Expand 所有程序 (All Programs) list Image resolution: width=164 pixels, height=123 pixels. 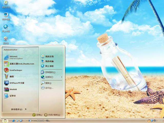point(18,109)
